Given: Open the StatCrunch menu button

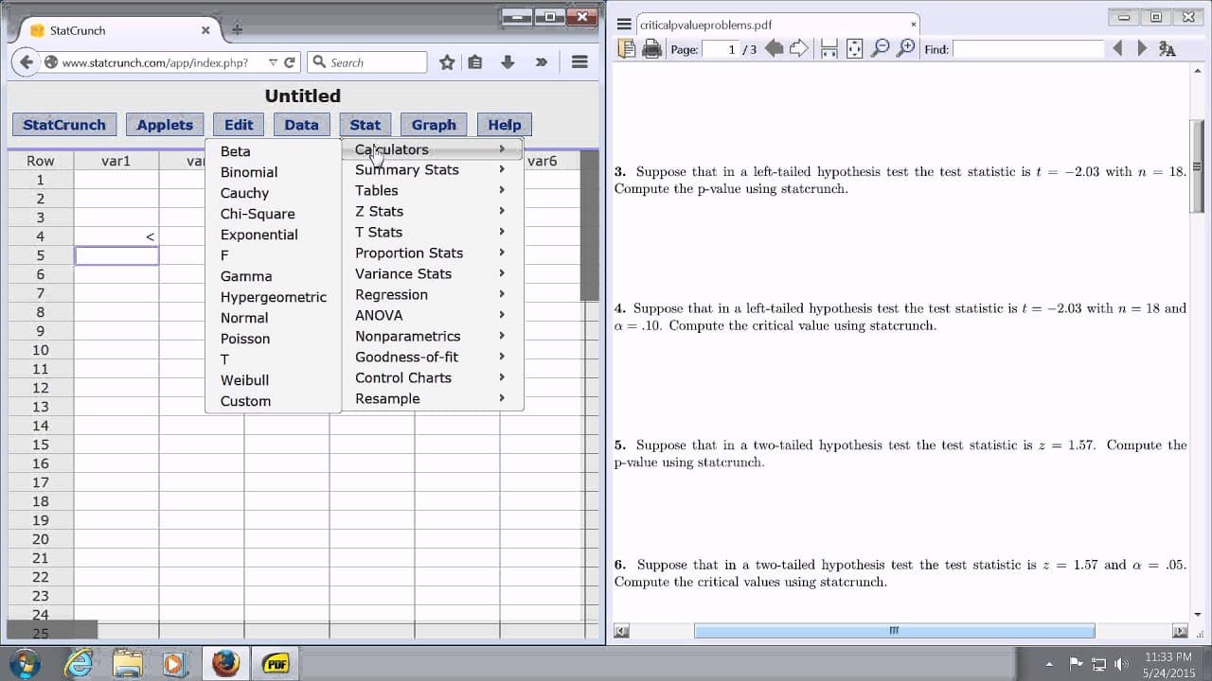Looking at the screenshot, I should click(x=64, y=125).
